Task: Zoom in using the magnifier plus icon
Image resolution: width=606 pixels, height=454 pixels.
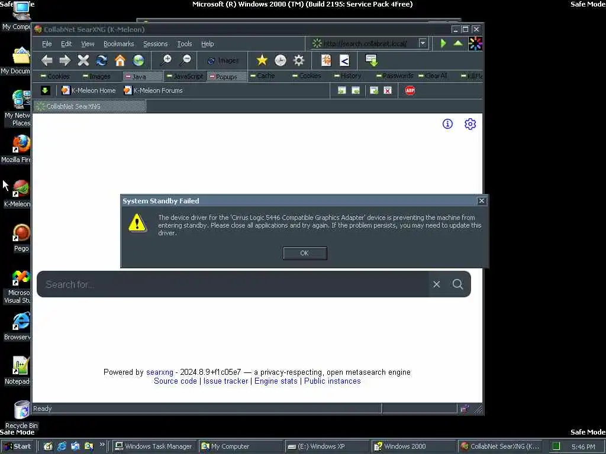Action: click(x=166, y=60)
